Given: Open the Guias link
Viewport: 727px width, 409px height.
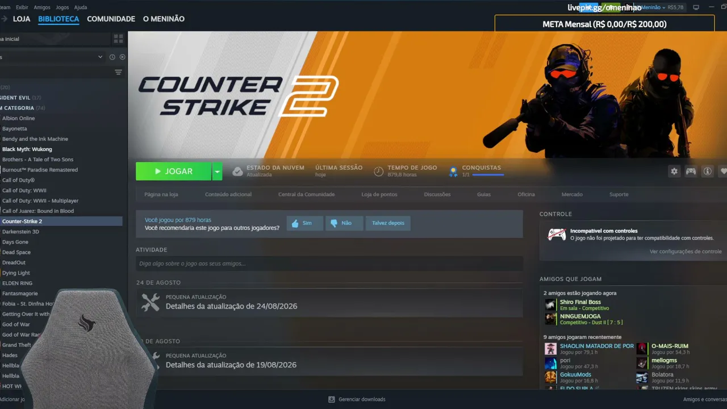Looking at the screenshot, I should [484, 194].
